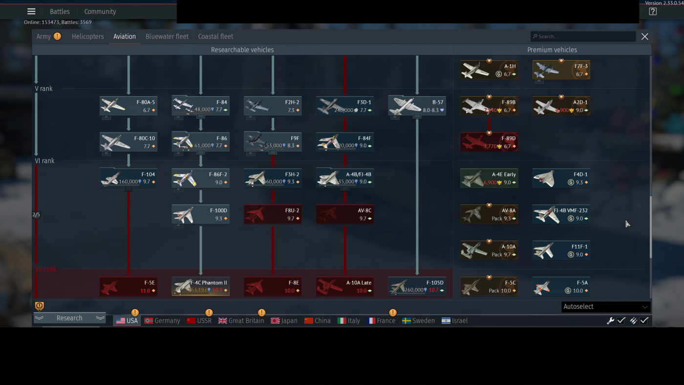The width and height of the screenshot is (684, 385).
Task: Select the F-80A-5 aircraft icon
Action: click(113, 106)
